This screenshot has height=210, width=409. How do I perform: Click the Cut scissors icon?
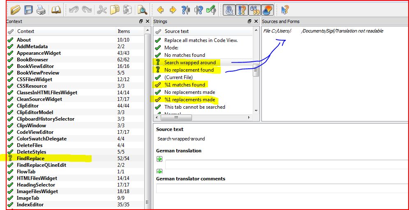(102, 10)
